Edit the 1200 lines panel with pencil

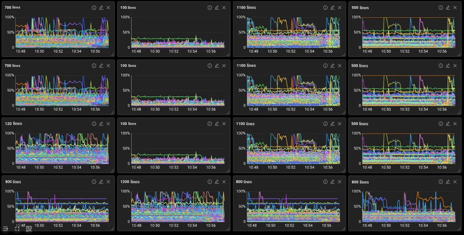(217, 182)
